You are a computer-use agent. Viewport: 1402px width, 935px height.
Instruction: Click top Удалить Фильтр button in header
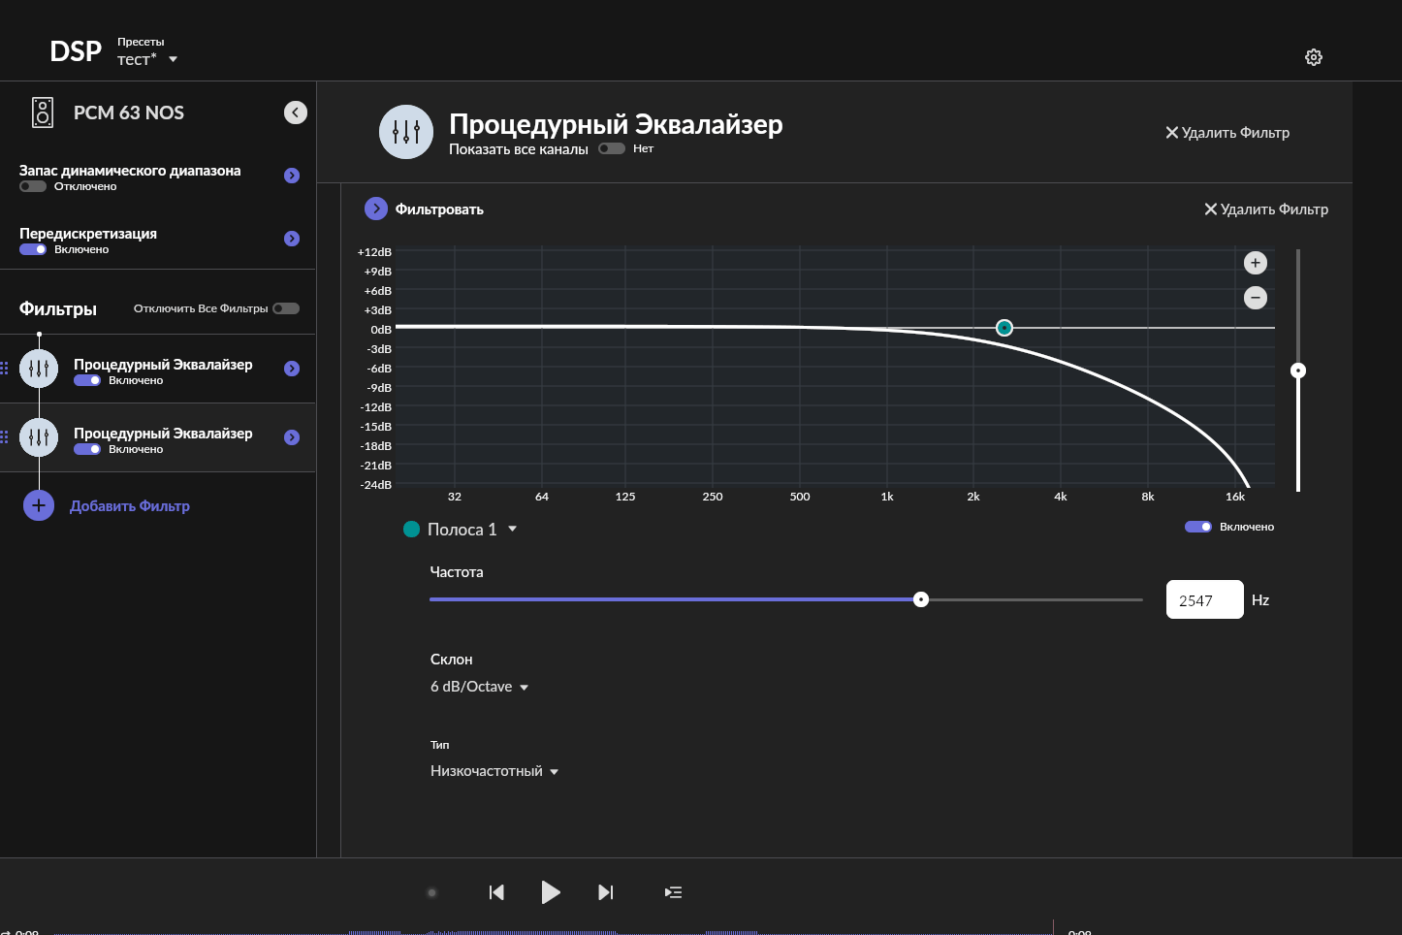(x=1227, y=133)
